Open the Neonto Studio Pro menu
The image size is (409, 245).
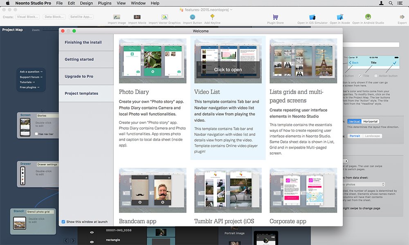[33, 3]
